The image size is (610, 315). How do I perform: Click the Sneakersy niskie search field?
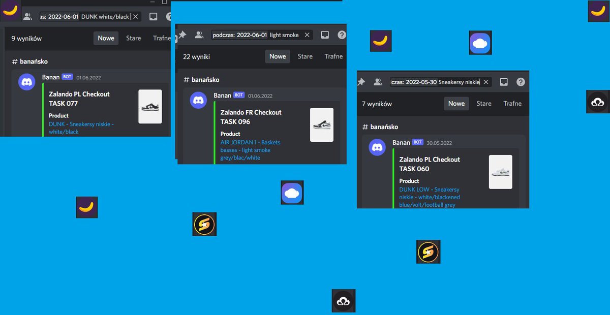[x=441, y=82]
